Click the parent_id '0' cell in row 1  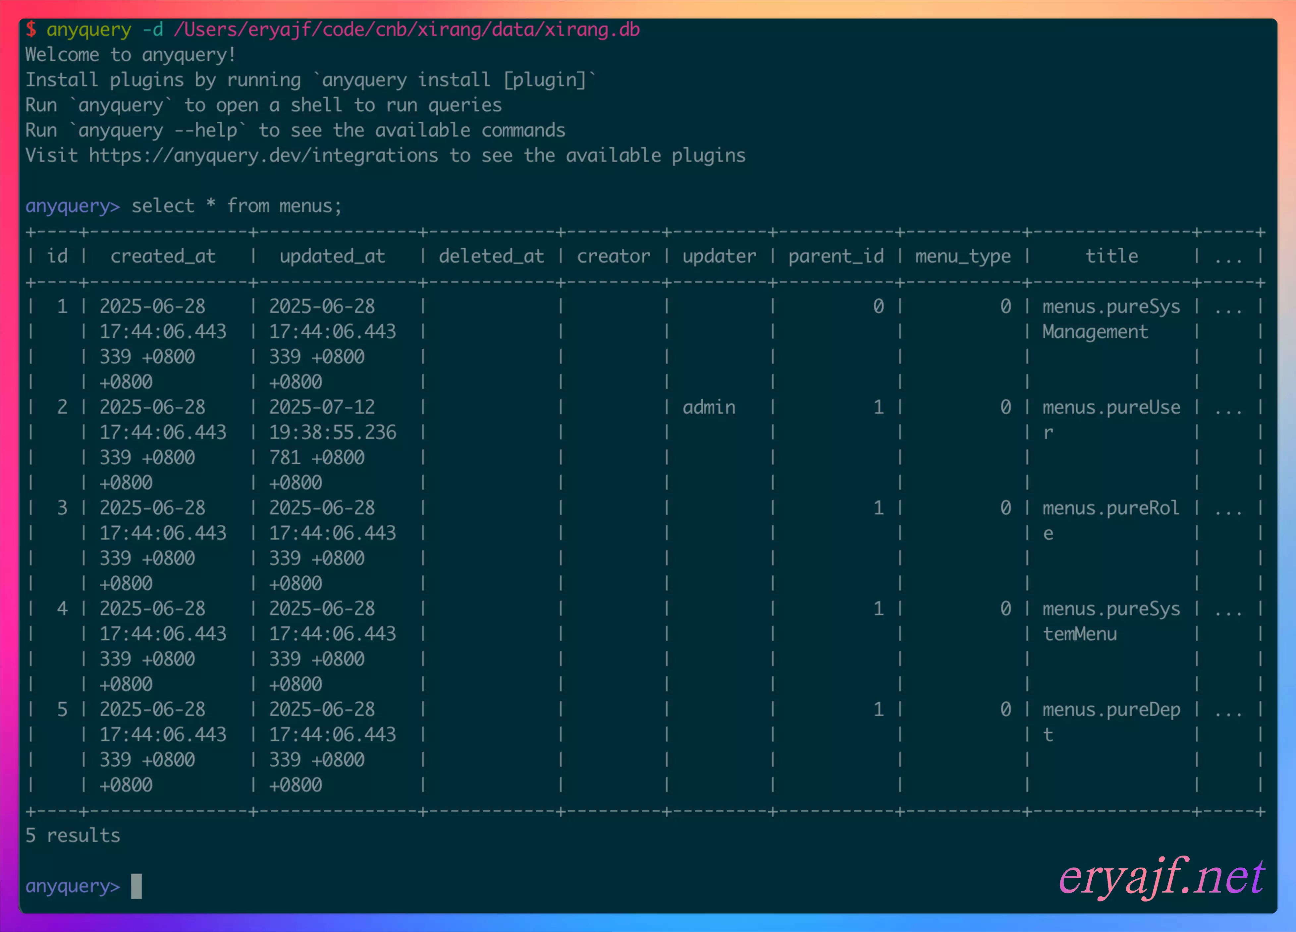[878, 307]
